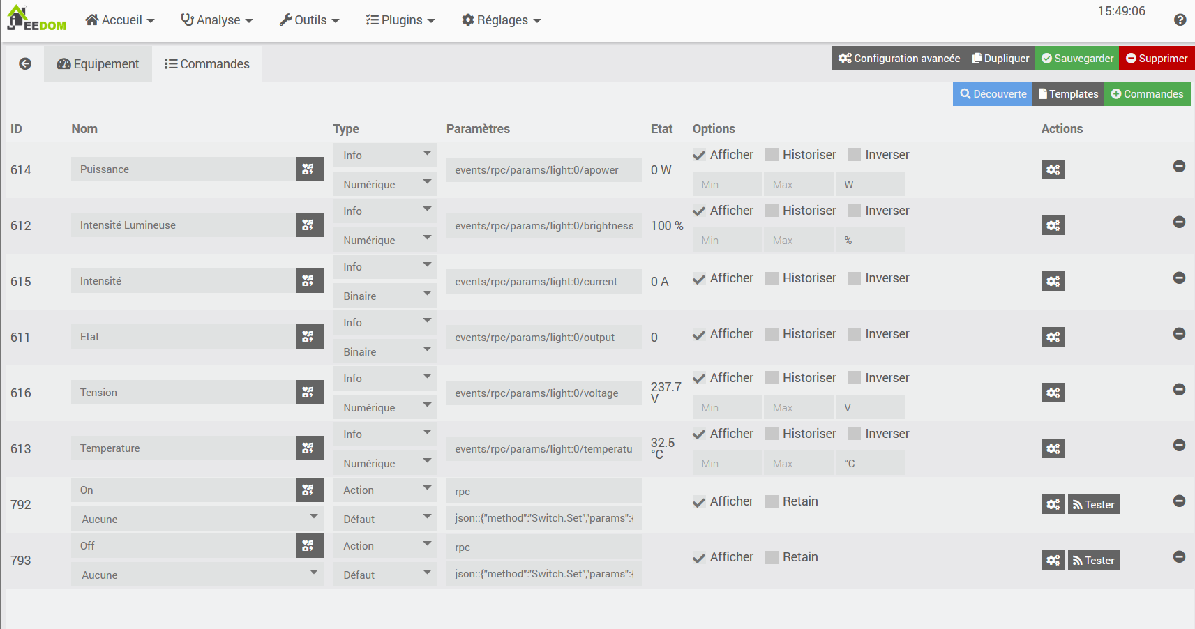Click the Tester button for Off command
This screenshot has height=629, width=1195.
1093,561
